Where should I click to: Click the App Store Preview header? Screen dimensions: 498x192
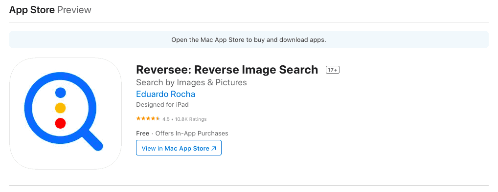pyautogui.click(x=50, y=10)
